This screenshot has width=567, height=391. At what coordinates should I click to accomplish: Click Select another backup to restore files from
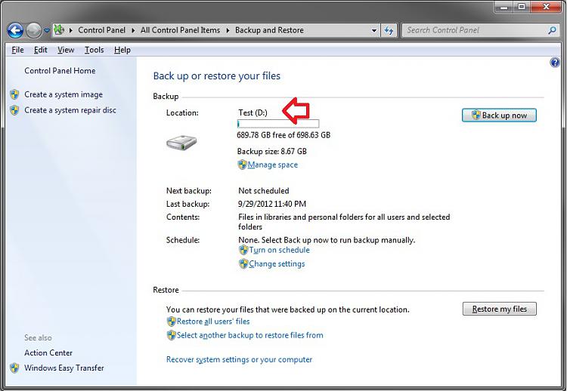pyautogui.click(x=250, y=335)
